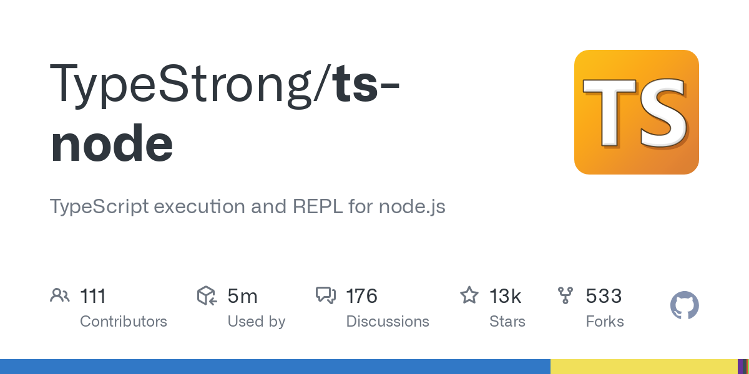The image size is (749, 374).
Task: Click the yellow segment of the language bar
Action: [643, 367]
